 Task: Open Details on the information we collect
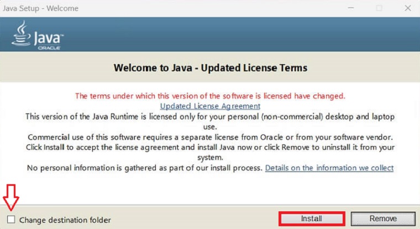(329, 168)
